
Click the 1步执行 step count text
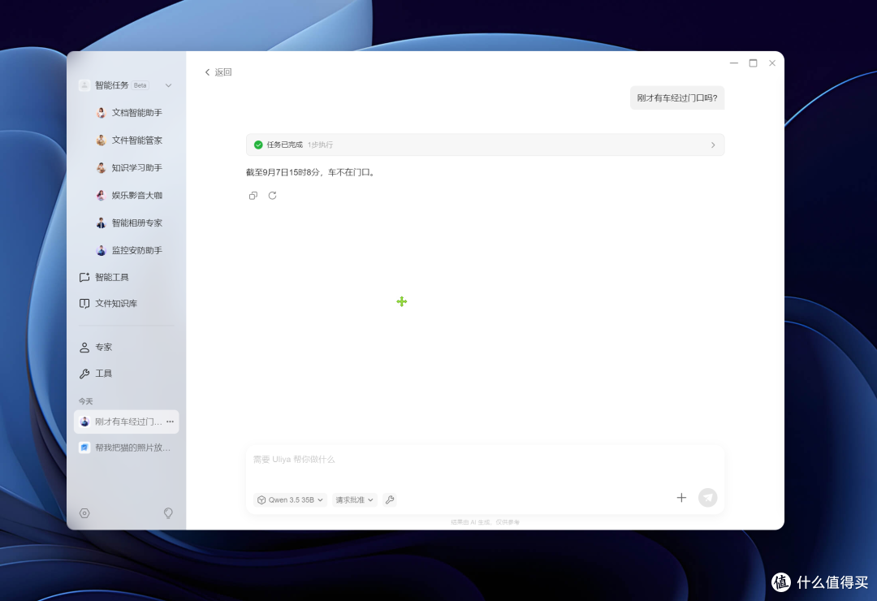pyautogui.click(x=321, y=145)
